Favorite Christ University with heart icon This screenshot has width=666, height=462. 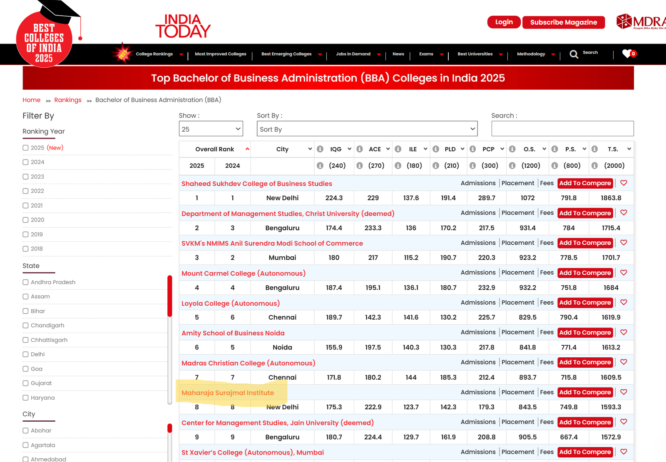(x=624, y=213)
